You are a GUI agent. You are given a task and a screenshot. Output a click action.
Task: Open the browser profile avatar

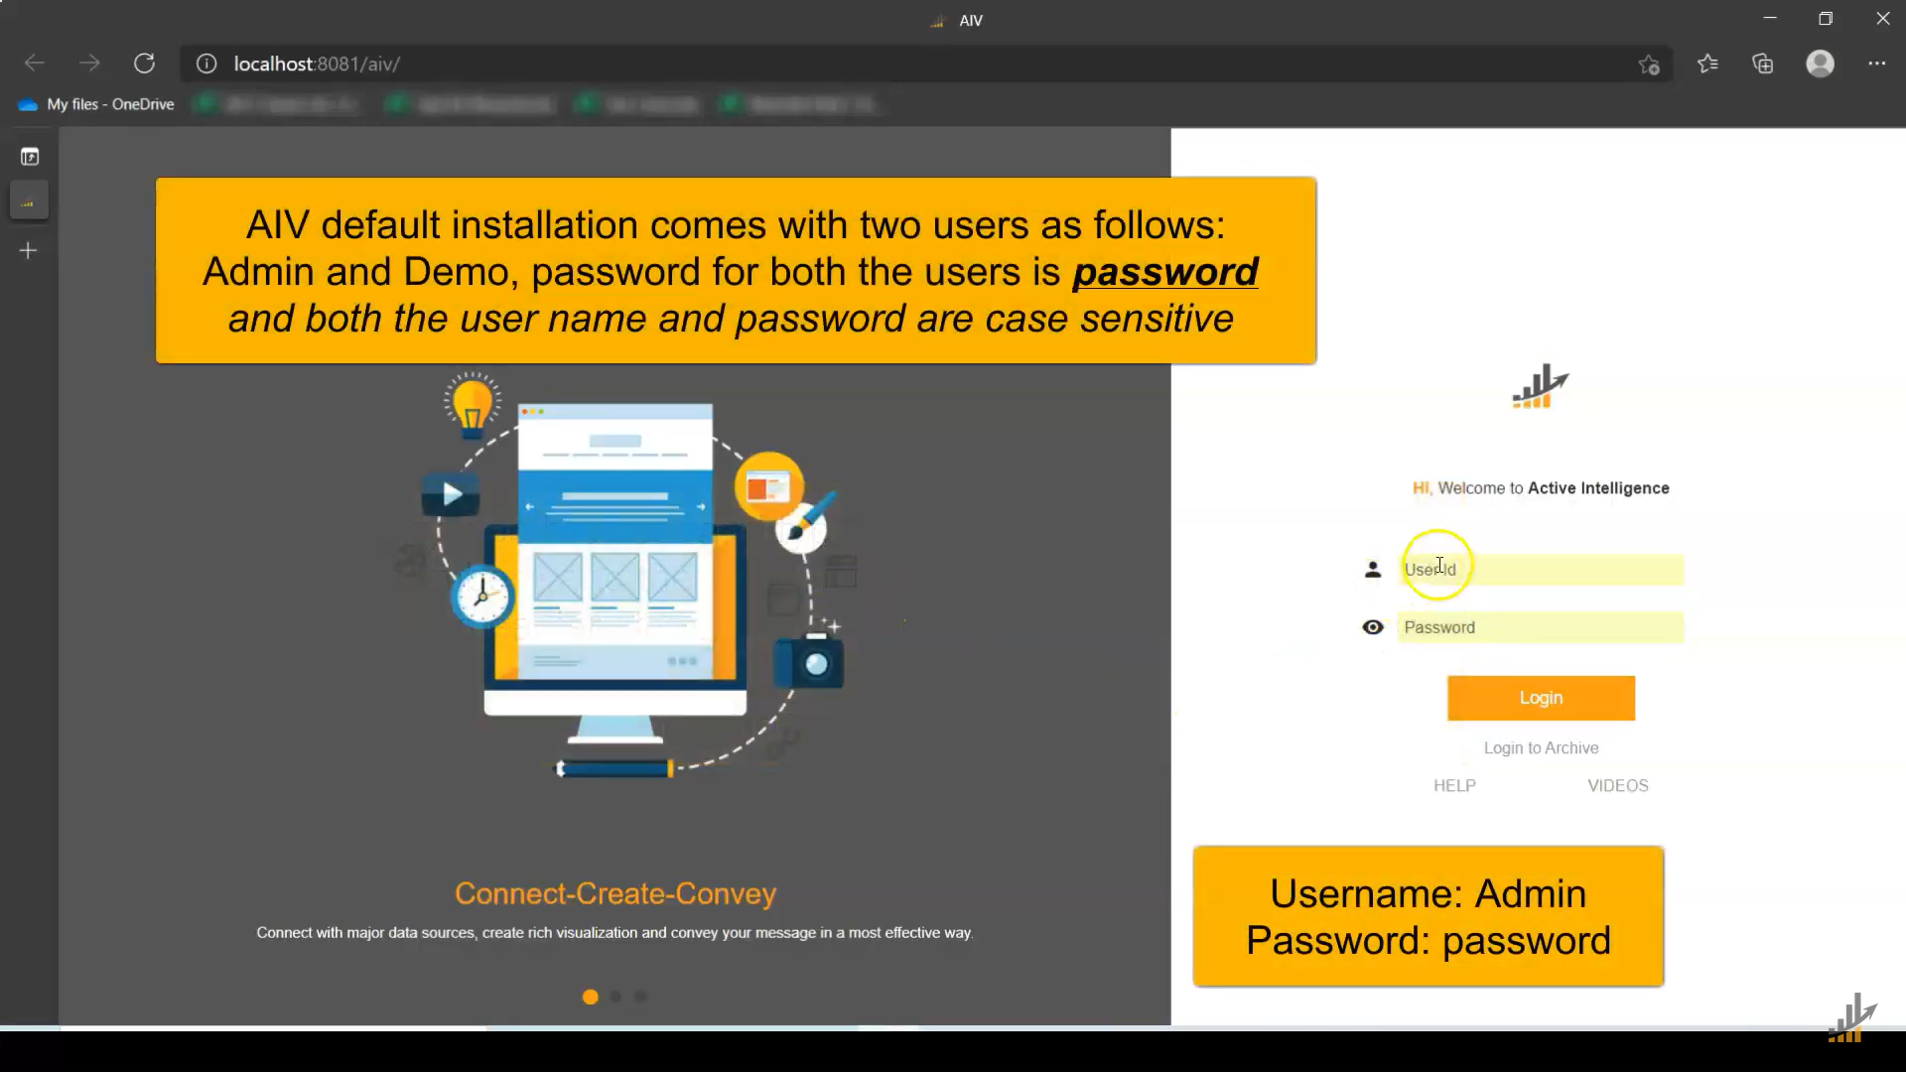[1820, 64]
